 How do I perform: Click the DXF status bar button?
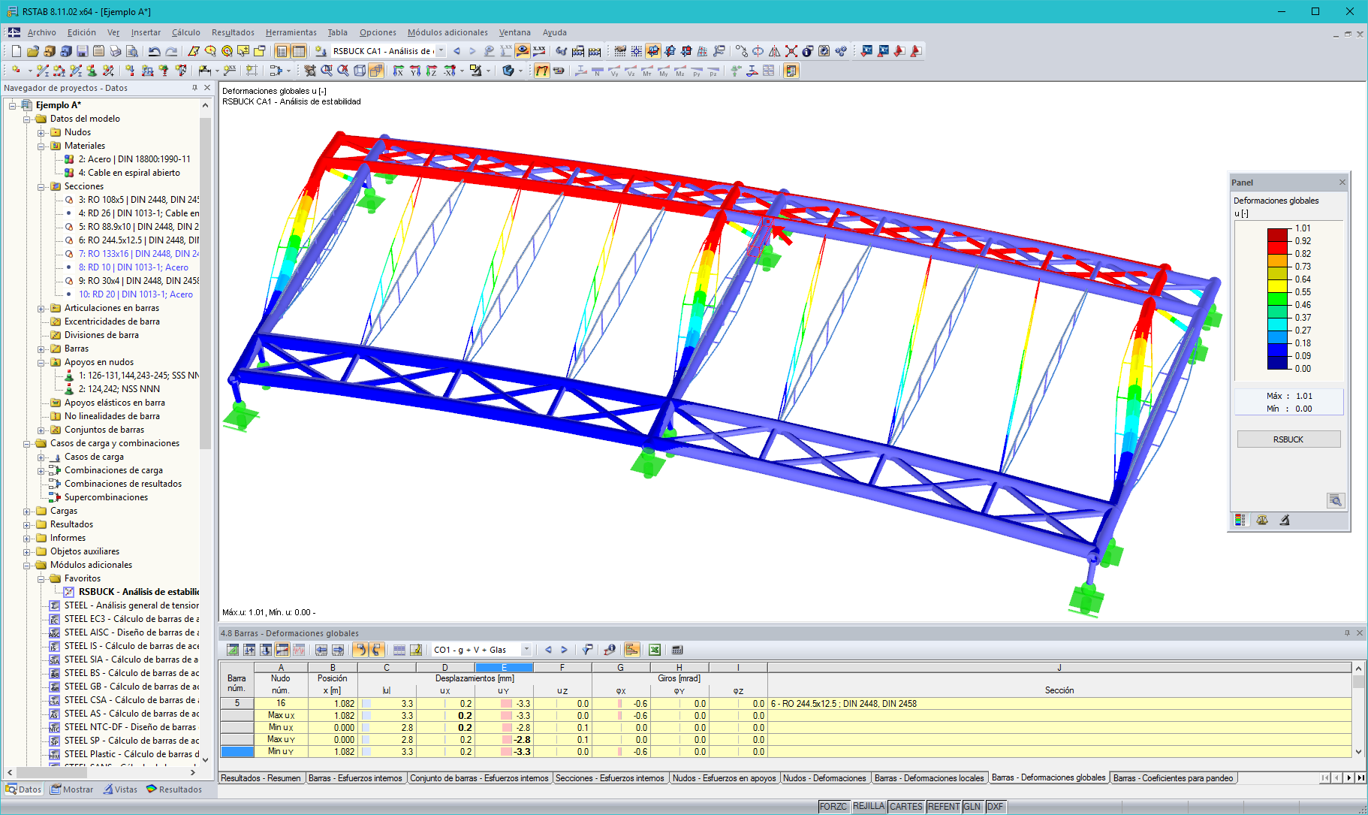995,806
